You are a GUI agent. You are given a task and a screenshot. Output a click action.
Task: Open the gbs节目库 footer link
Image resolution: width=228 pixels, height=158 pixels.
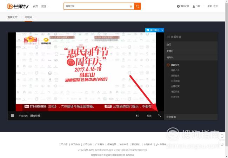point(161,144)
